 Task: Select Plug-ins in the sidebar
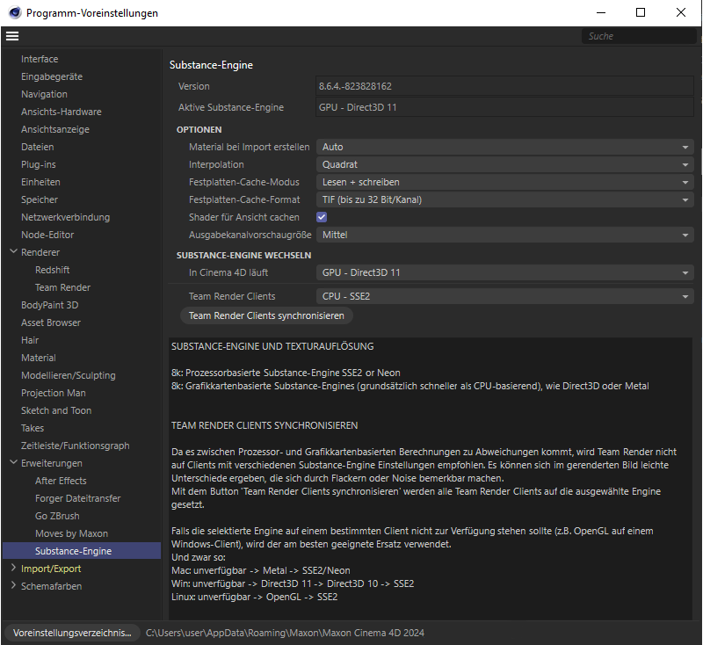(x=38, y=164)
